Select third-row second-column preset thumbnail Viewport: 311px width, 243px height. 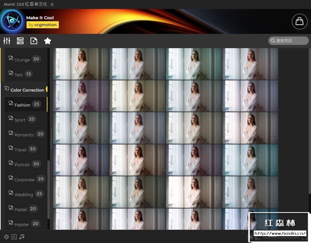pyautogui.click(x=137, y=128)
